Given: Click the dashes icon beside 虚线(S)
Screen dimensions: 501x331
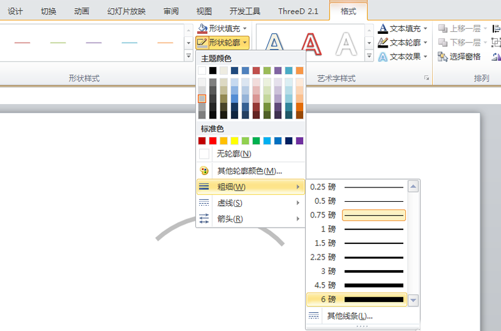Looking at the screenshot, I should pos(204,202).
